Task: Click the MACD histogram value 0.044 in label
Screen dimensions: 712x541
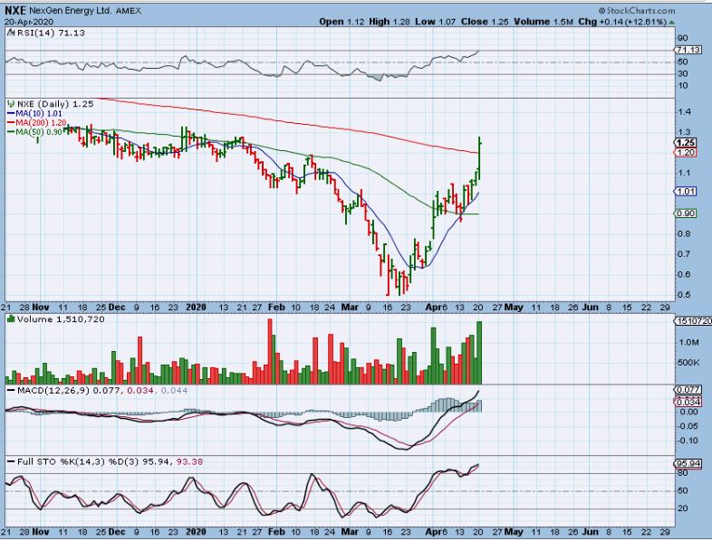Action: (x=174, y=391)
